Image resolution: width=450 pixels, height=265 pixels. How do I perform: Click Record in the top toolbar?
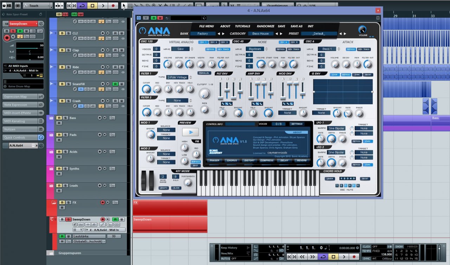pyautogui.click(x=113, y=6)
